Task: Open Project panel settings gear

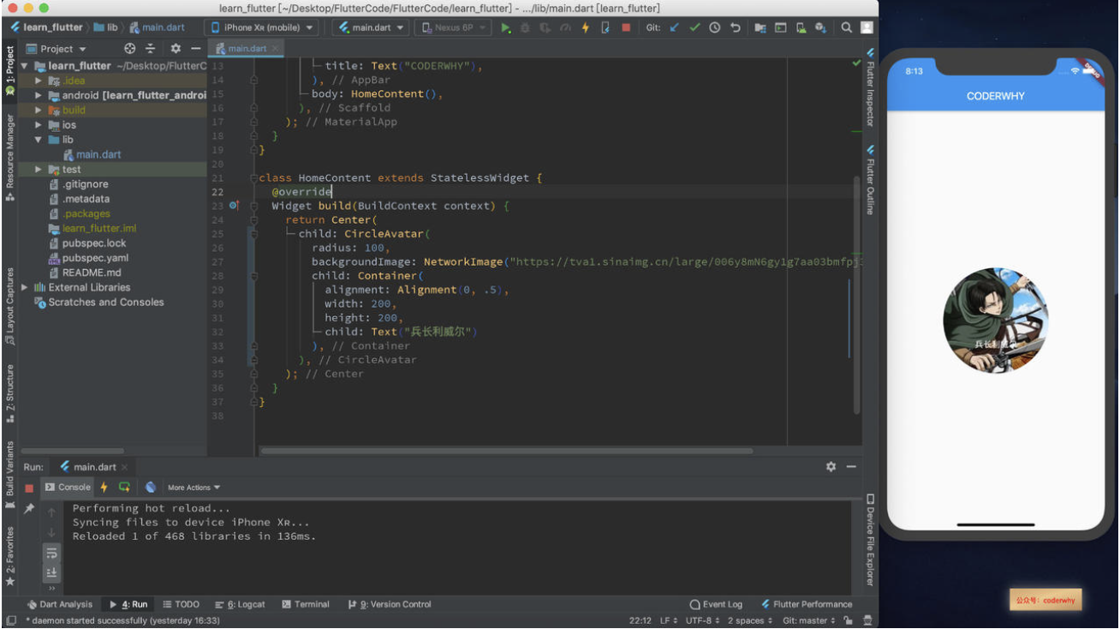Action: coord(176,49)
